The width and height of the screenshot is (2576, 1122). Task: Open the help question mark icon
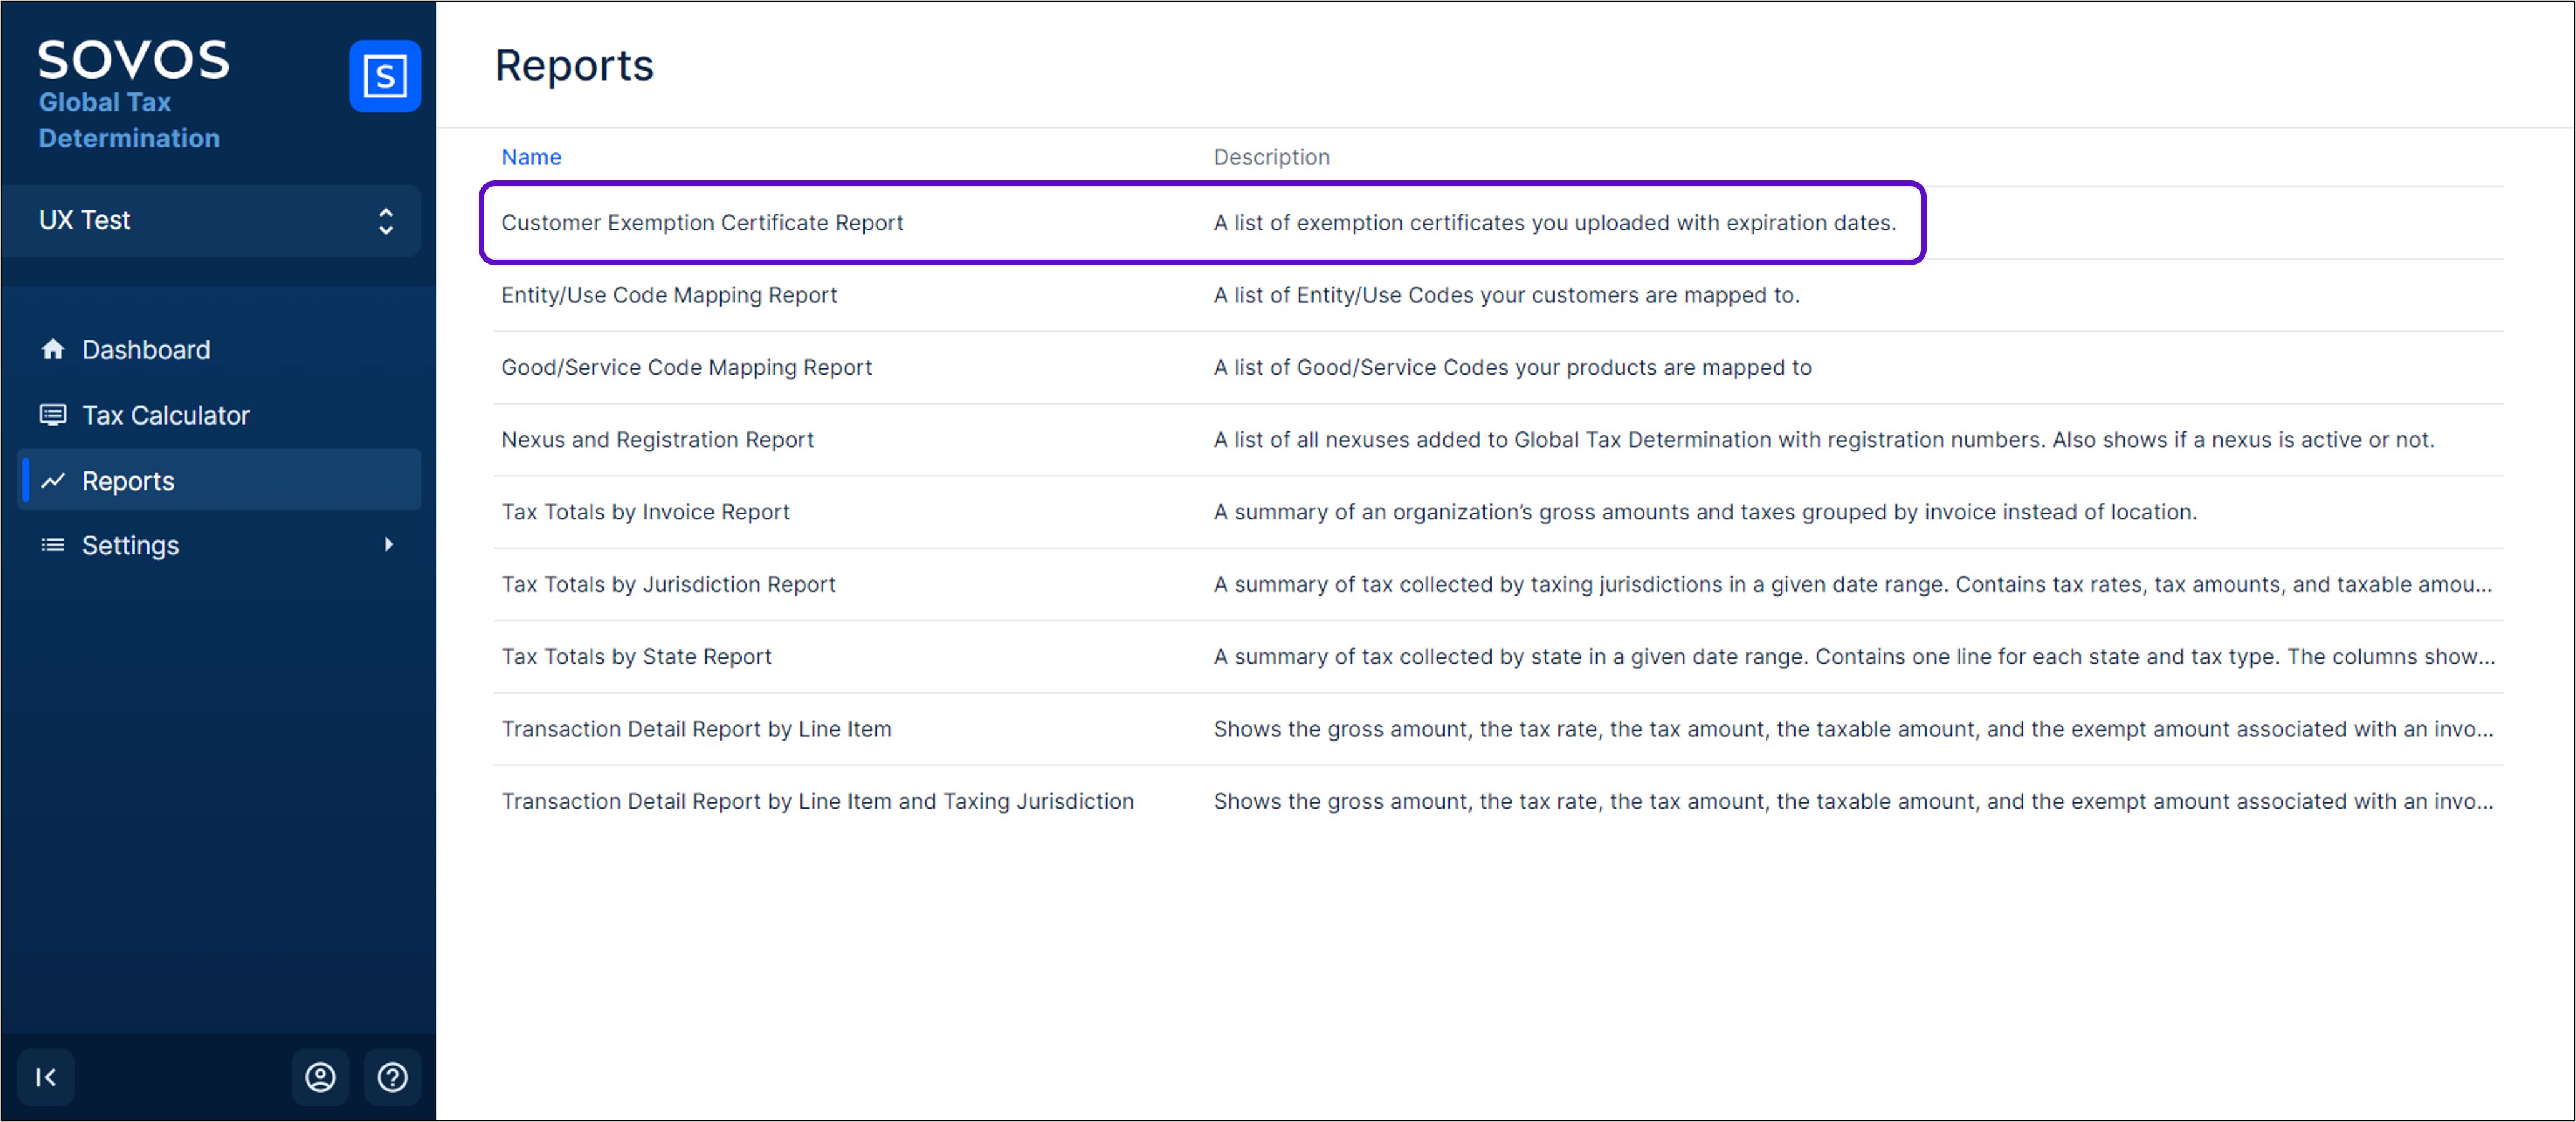click(x=392, y=1077)
